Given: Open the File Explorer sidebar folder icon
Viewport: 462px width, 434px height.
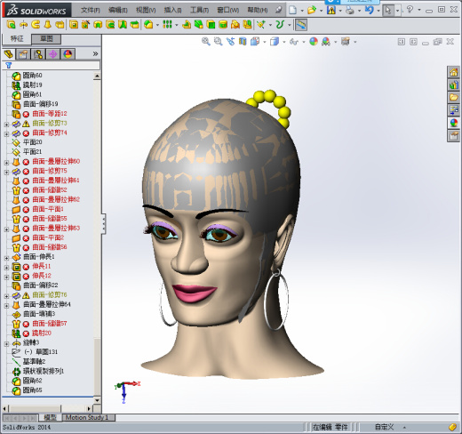Looking at the screenshot, I should (x=453, y=98).
